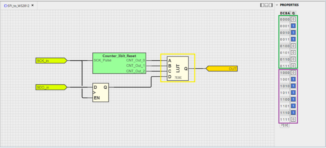
Task: Toggle Q output for row 0001
Action: 293,26
